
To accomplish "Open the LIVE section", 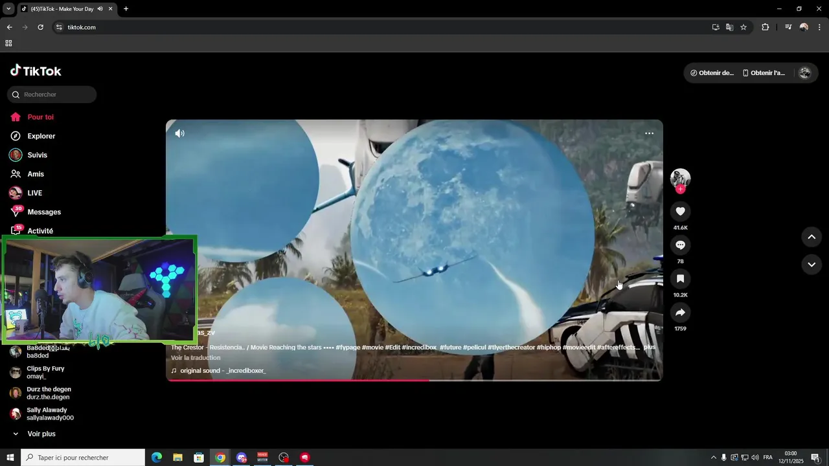I will 34,193.
